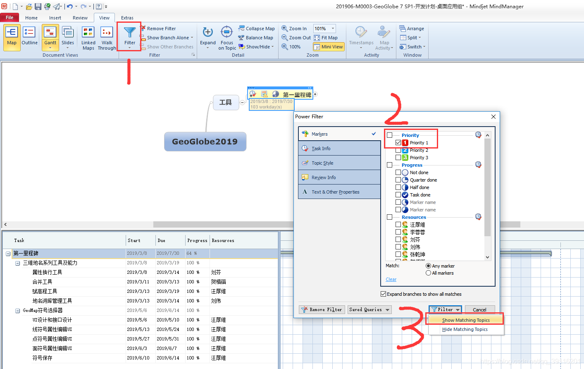Open the Topic Style filter category
584x369 pixels.
(339, 163)
